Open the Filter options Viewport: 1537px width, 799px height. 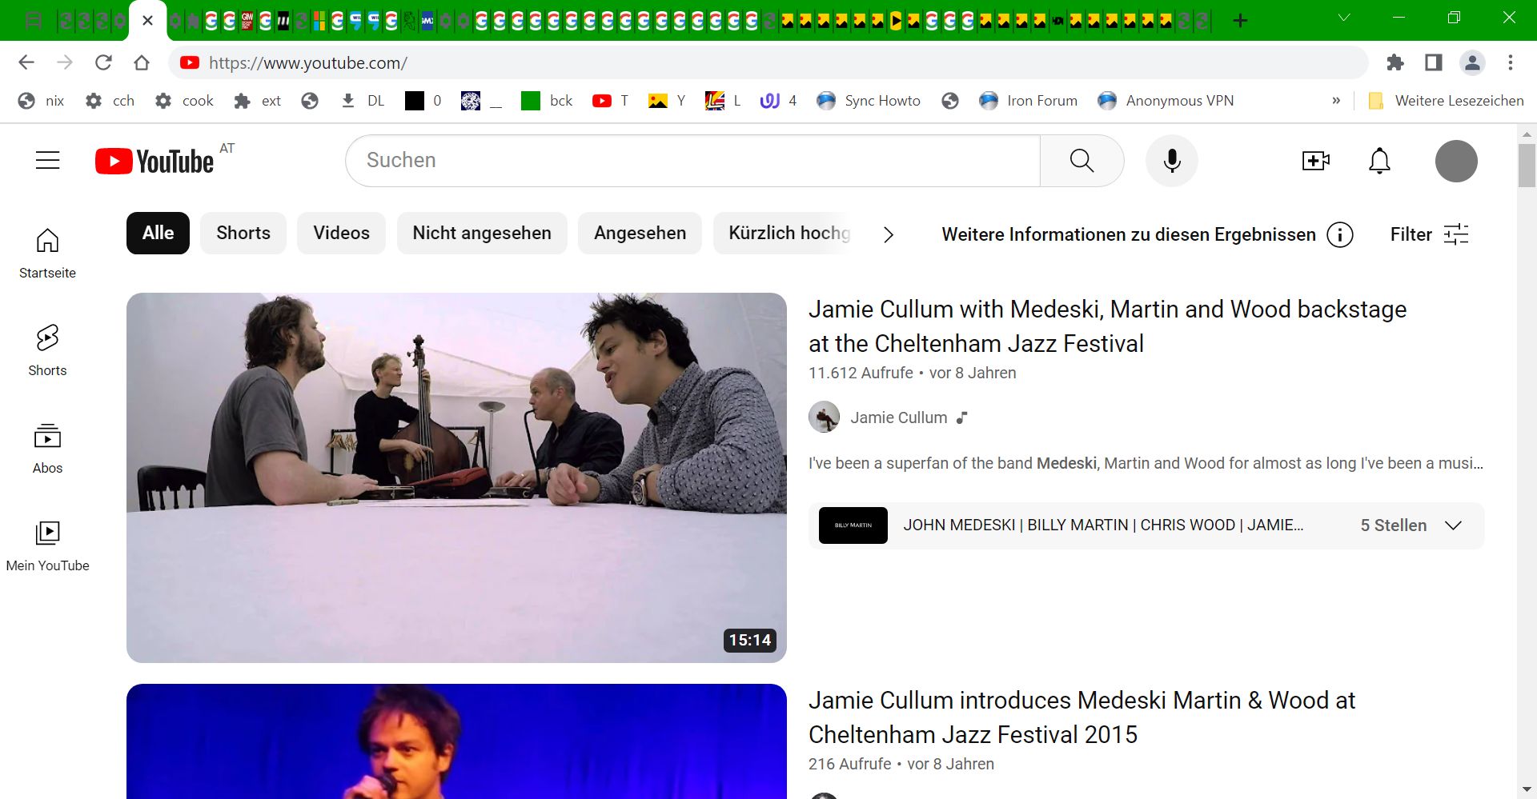[x=1429, y=234]
